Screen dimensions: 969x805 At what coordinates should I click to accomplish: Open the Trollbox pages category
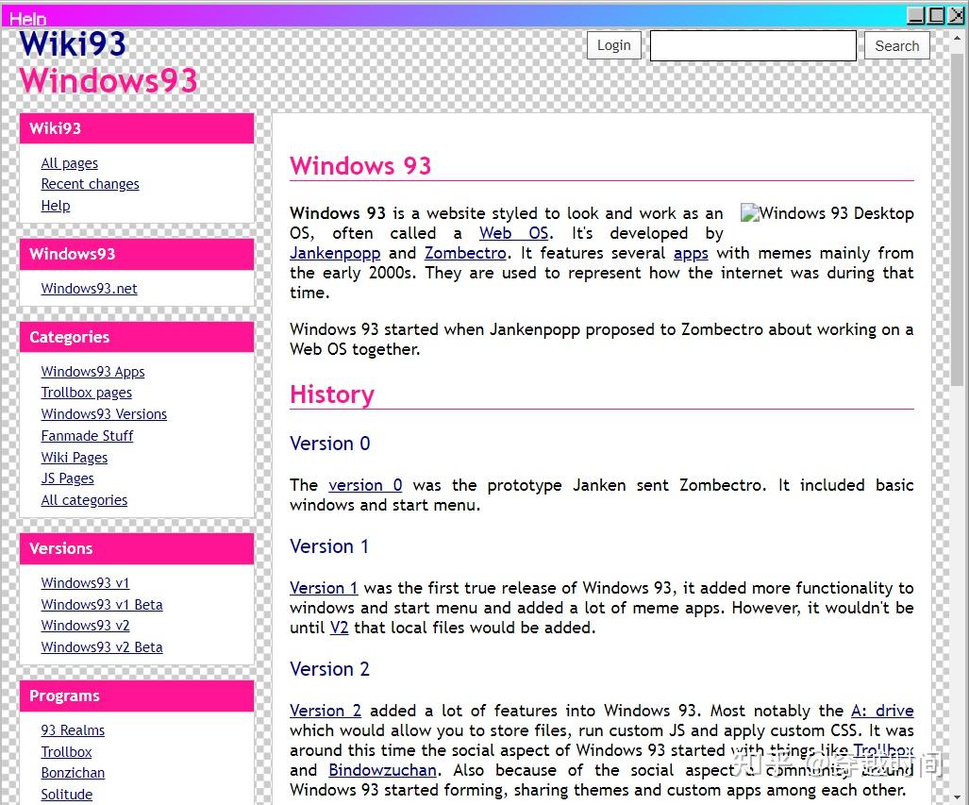86,393
